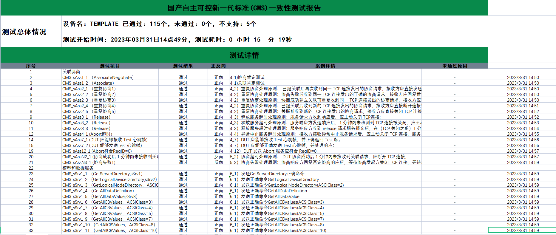
Task: Select the 发送正确命令GetAllDataDefinition detail cell
Action: click(325, 191)
